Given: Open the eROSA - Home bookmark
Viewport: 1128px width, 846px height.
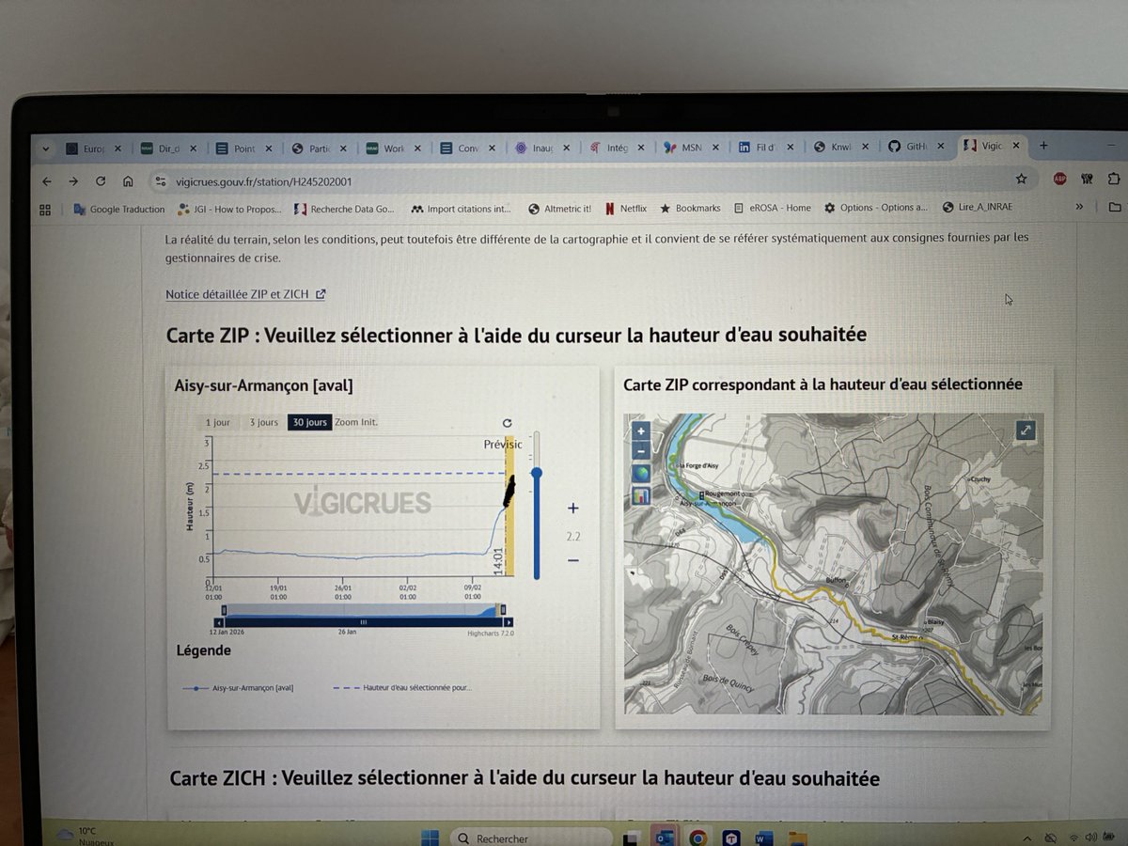Looking at the screenshot, I should pos(773,209).
